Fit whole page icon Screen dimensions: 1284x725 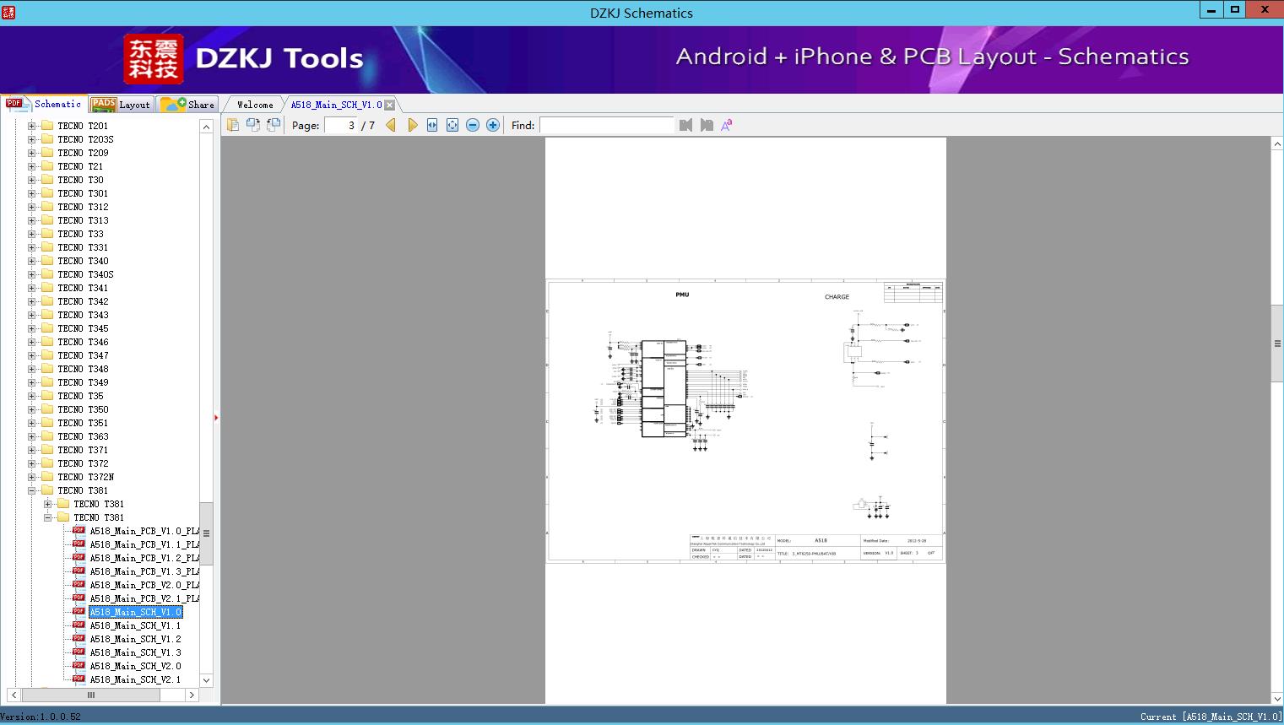point(452,125)
